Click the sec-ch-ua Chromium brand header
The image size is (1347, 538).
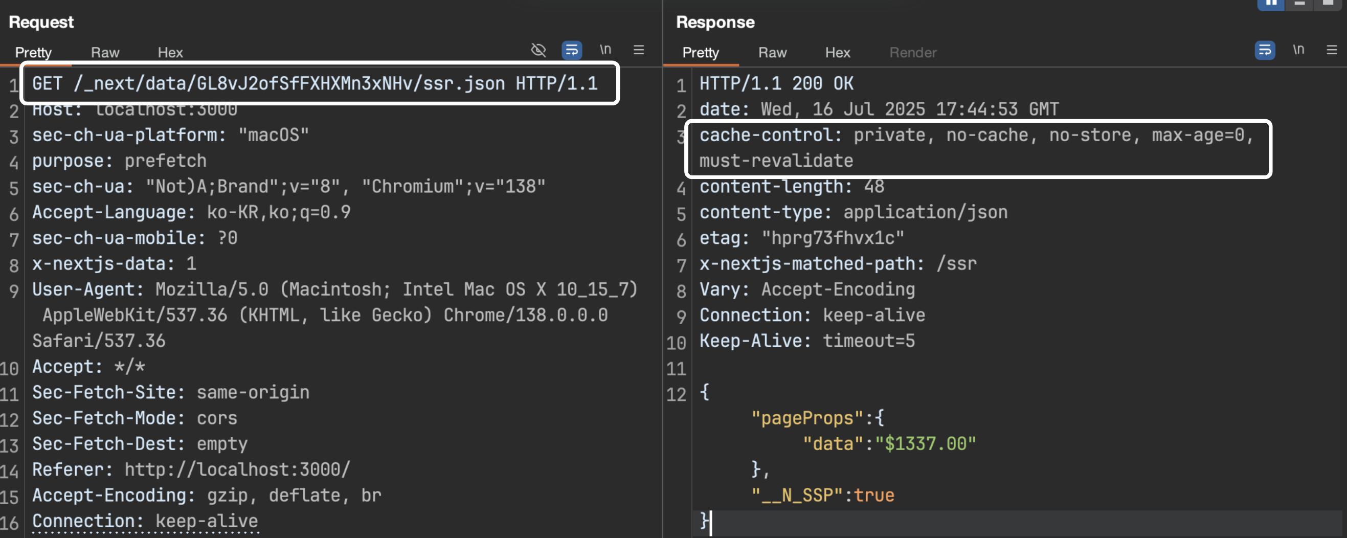[288, 187]
